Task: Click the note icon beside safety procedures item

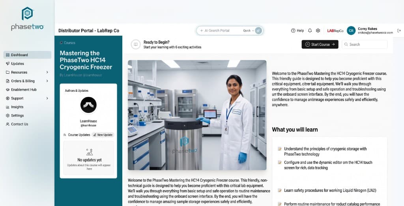Action: (x=280, y=190)
